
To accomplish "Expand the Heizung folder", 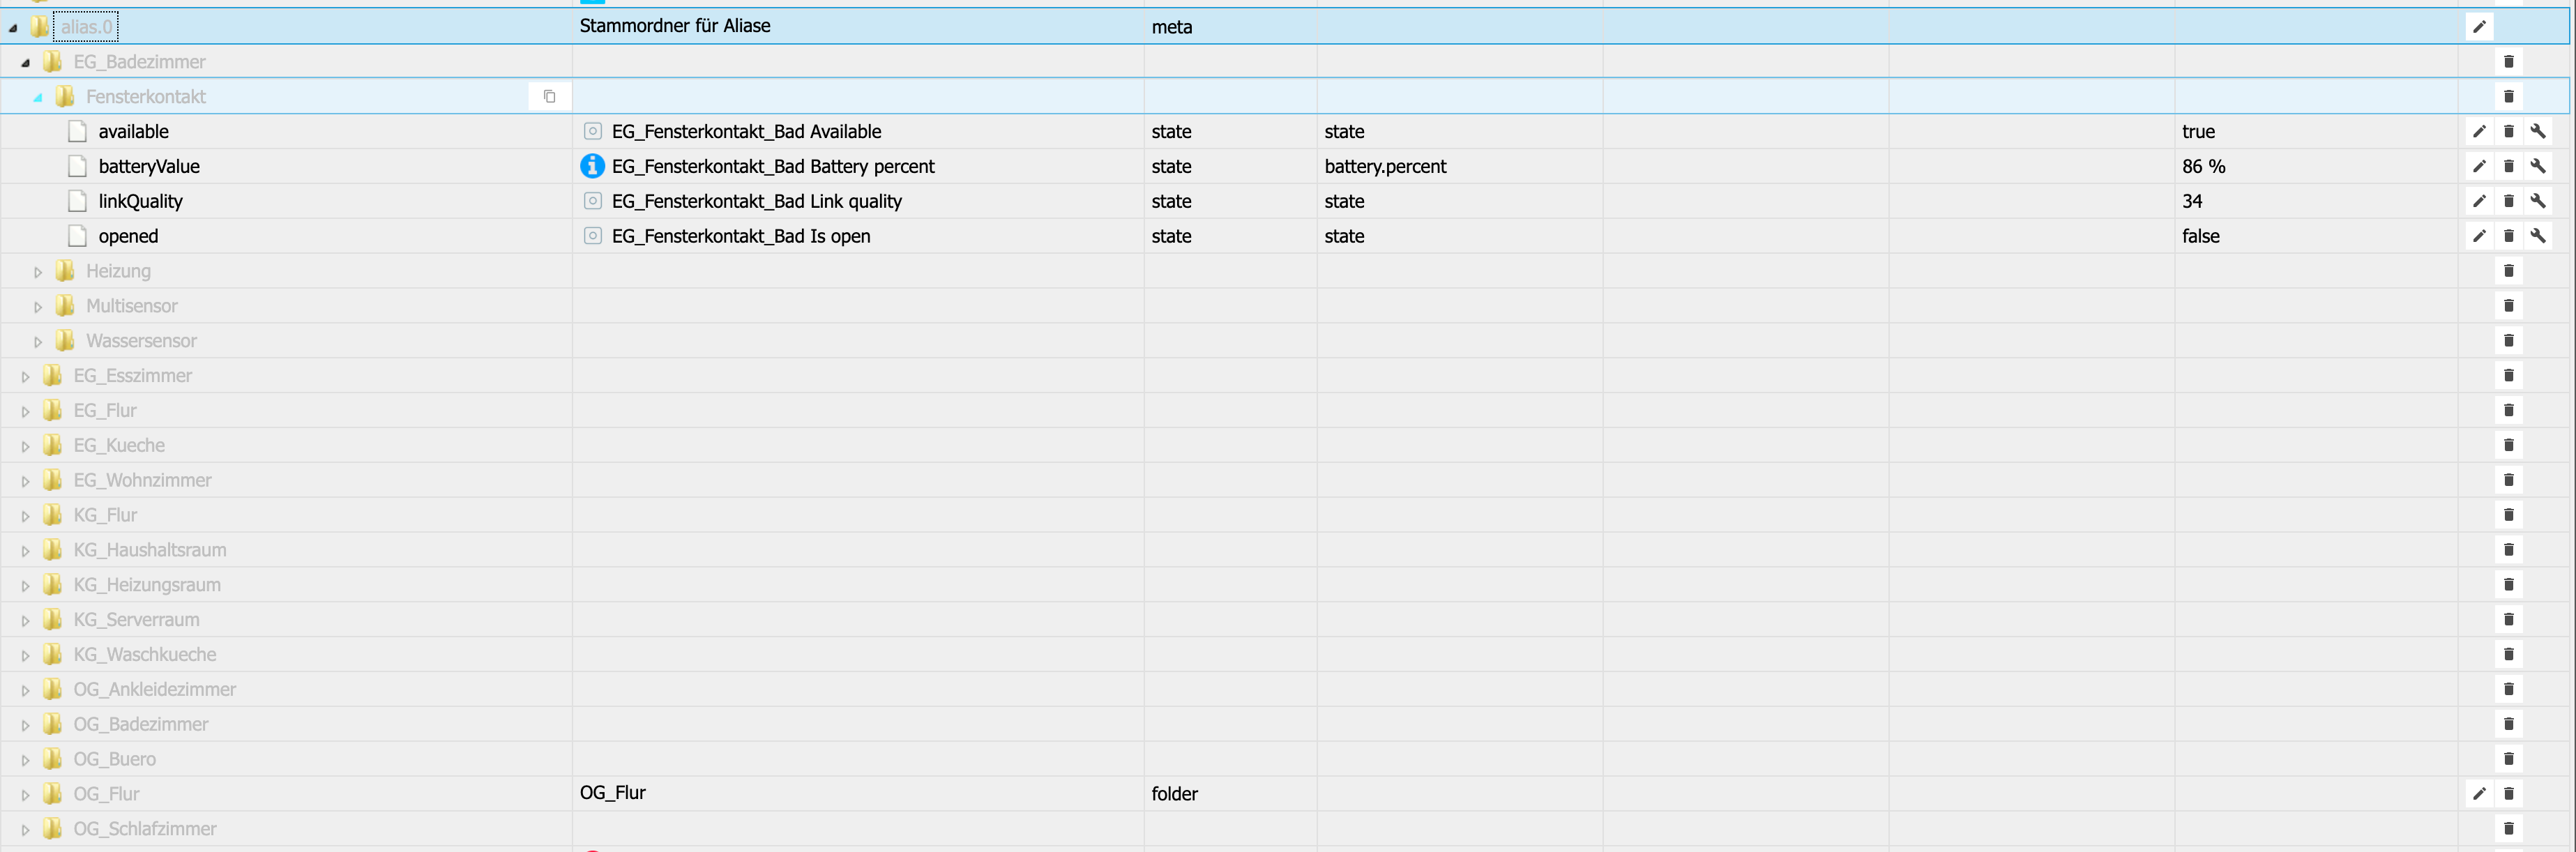I will (x=38, y=272).
